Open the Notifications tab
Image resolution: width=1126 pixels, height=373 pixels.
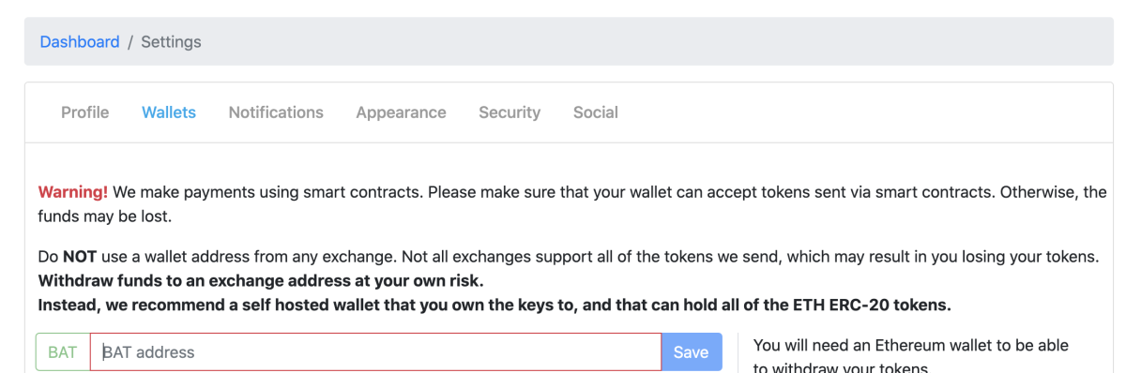pyautogui.click(x=276, y=112)
